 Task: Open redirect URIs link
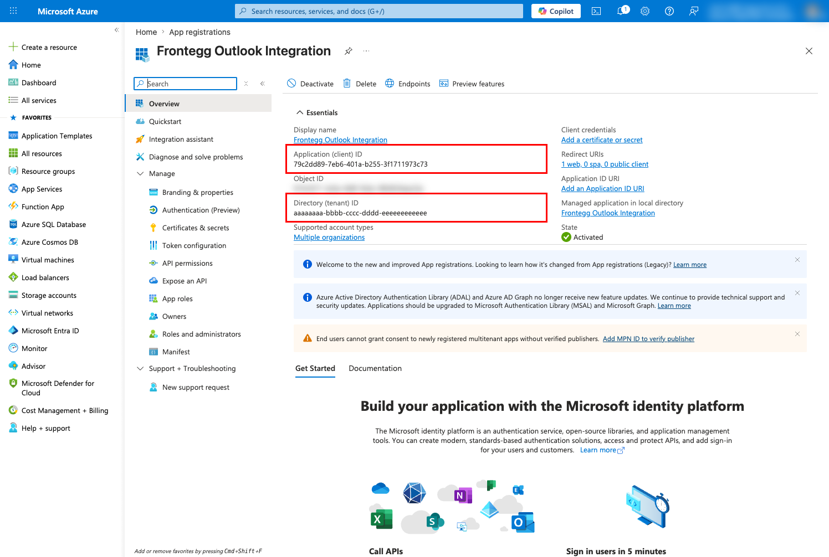(605, 164)
